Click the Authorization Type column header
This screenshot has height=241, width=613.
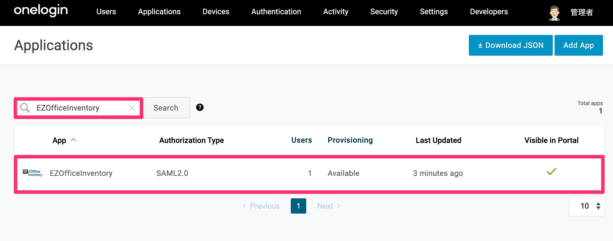coord(192,140)
